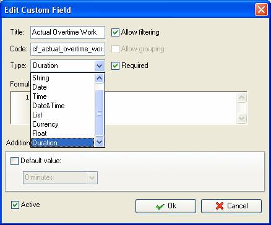The width and height of the screenshot is (271, 225).
Task: Click the type list scroll up arrow
Action: tap(99, 79)
